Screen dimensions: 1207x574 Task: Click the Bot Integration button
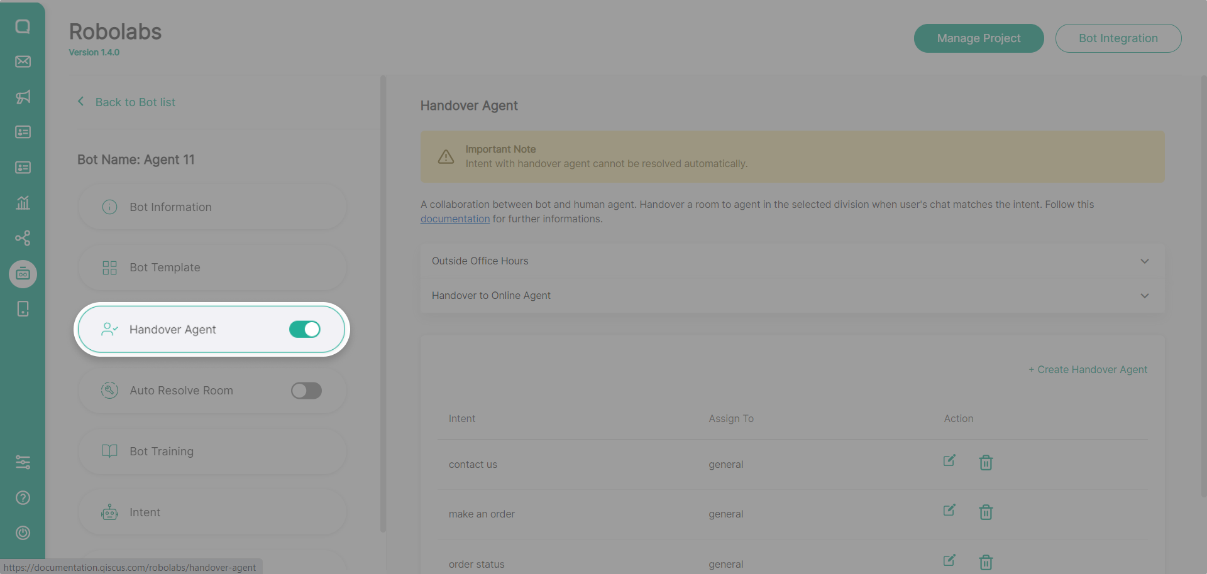[x=1118, y=38]
